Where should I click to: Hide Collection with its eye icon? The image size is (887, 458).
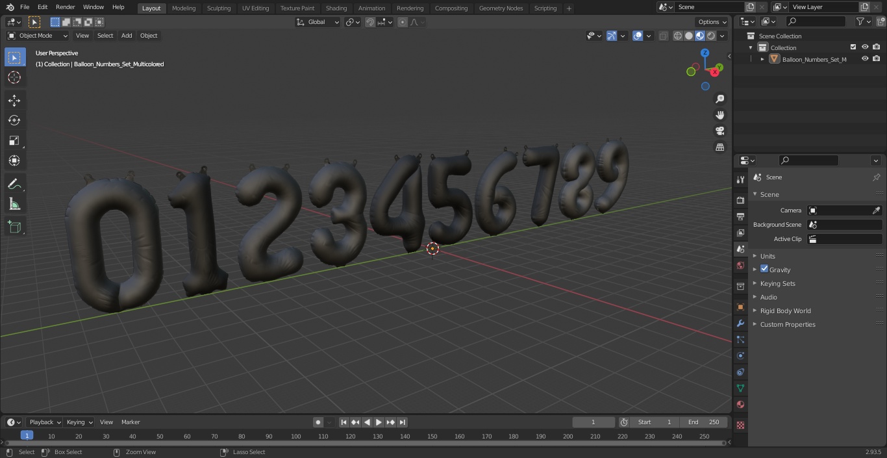[865, 47]
